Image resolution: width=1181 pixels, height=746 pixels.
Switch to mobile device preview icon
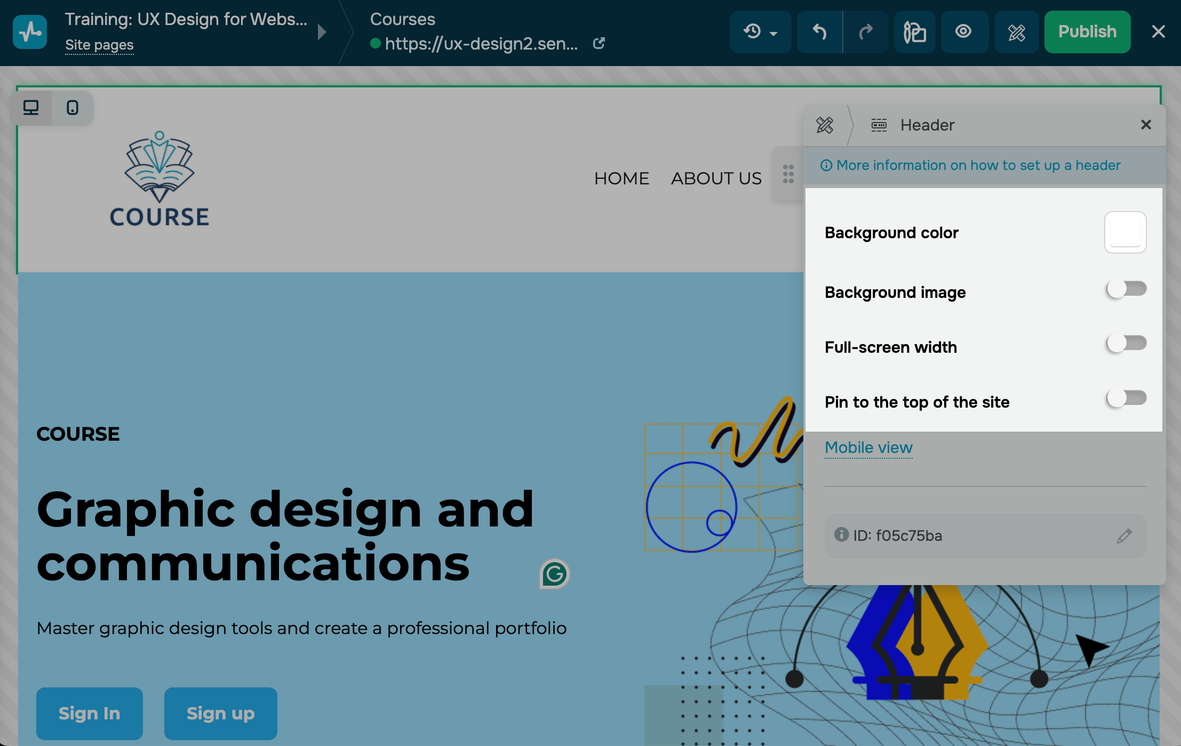click(x=73, y=108)
